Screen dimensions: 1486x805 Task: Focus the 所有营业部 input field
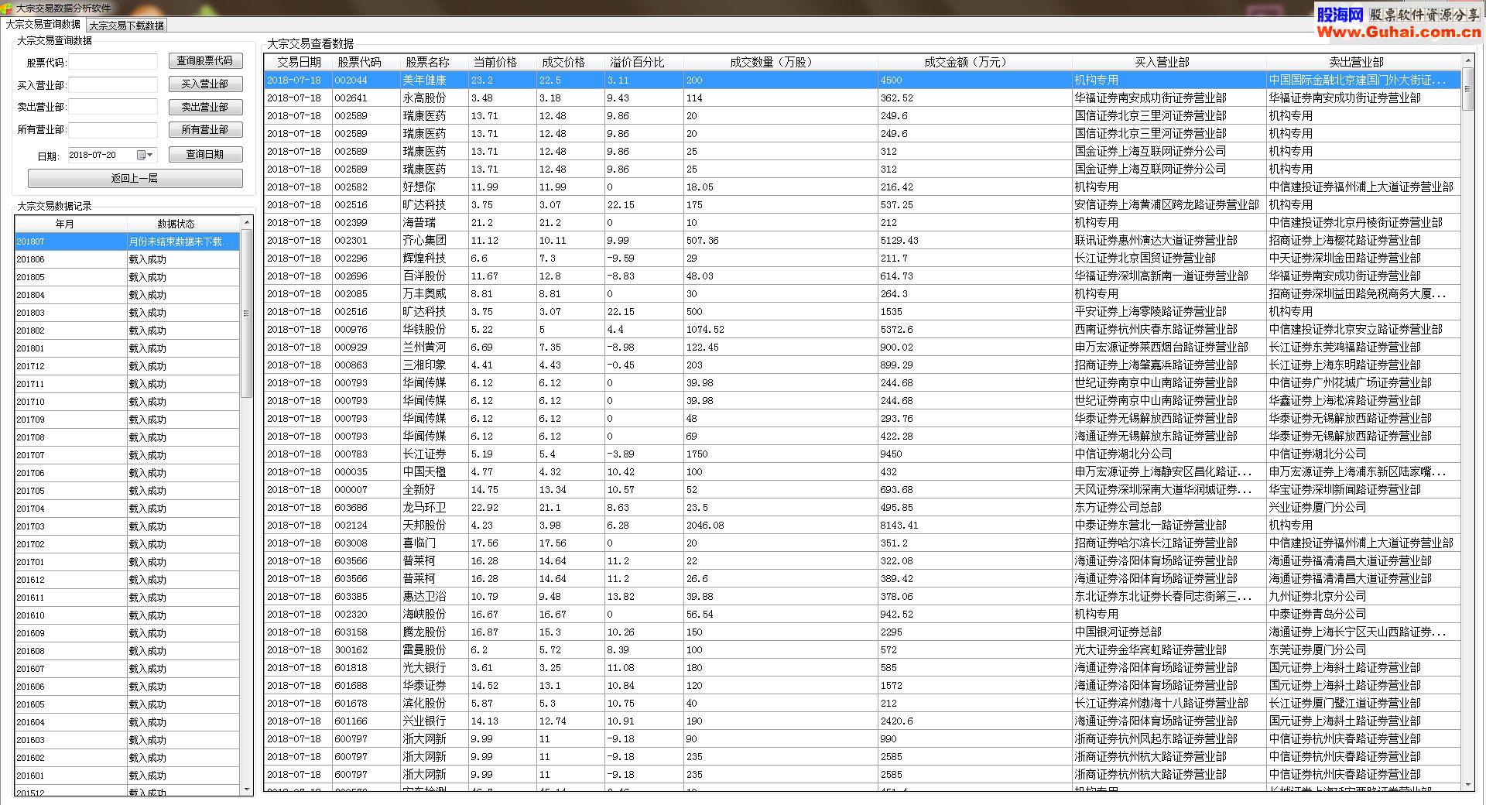click(113, 129)
